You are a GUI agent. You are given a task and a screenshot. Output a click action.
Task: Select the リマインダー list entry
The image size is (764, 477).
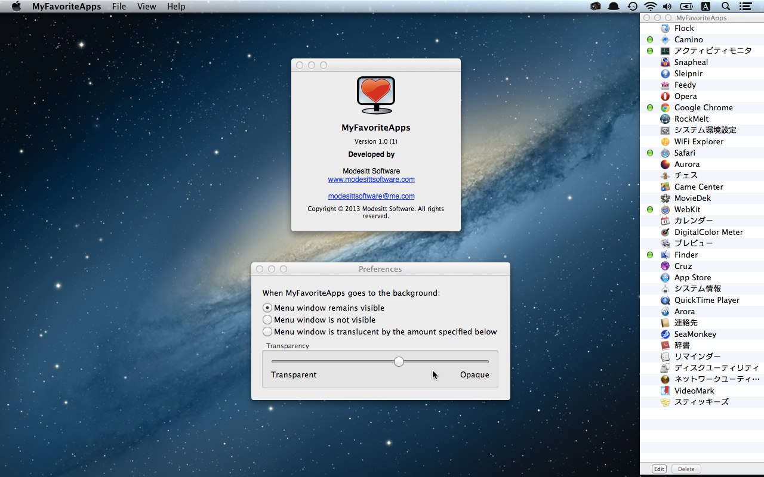click(x=702, y=357)
